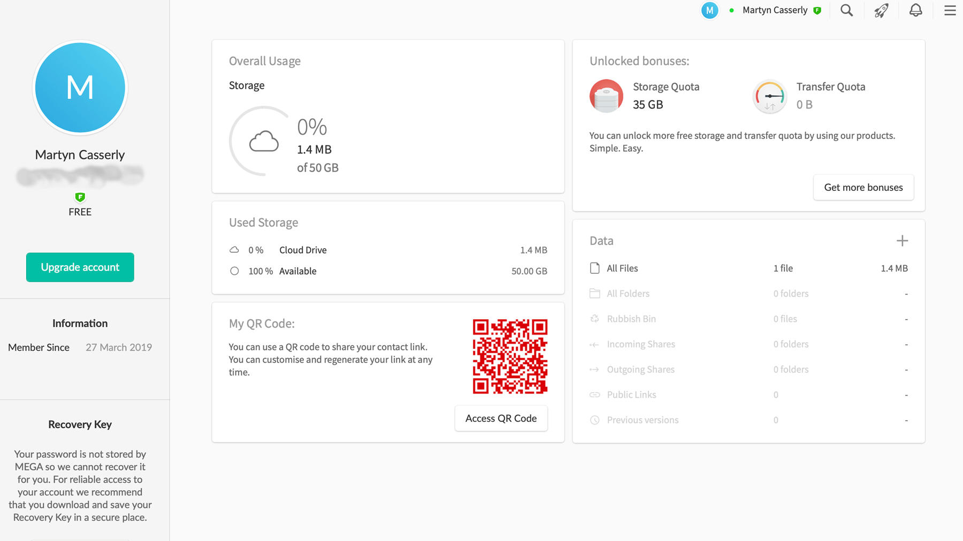Click the Public Links chain icon
963x541 pixels.
pos(594,395)
